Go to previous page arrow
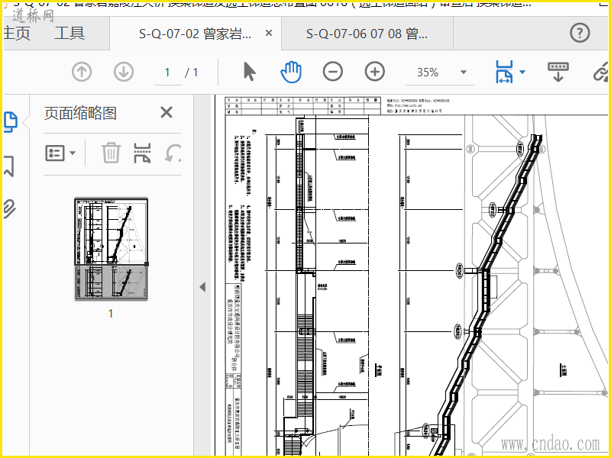 click(x=82, y=72)
